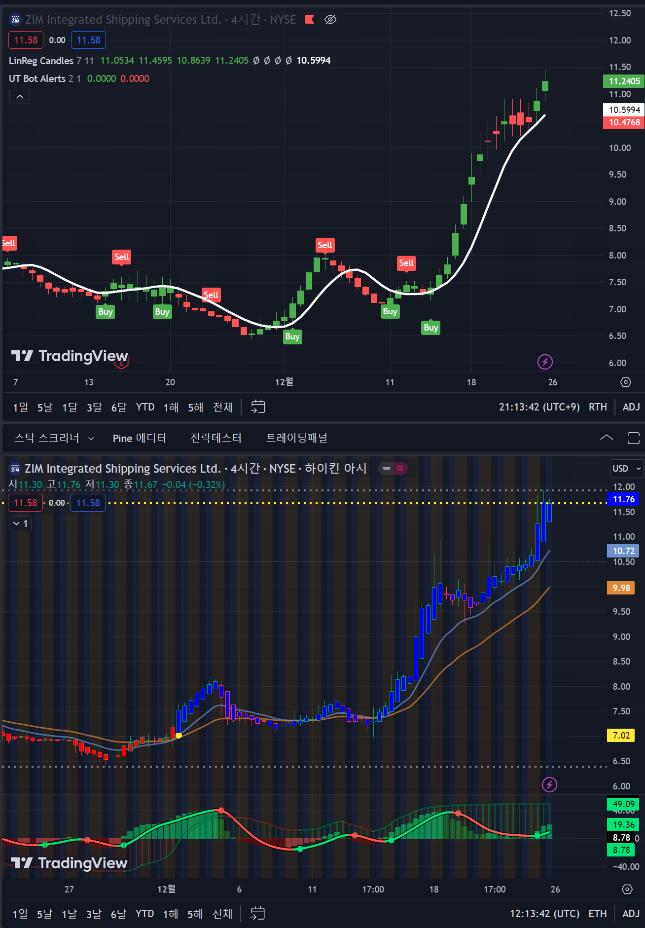
Task: Open bottom chart time axis settings gear
Action: [627, 889]
